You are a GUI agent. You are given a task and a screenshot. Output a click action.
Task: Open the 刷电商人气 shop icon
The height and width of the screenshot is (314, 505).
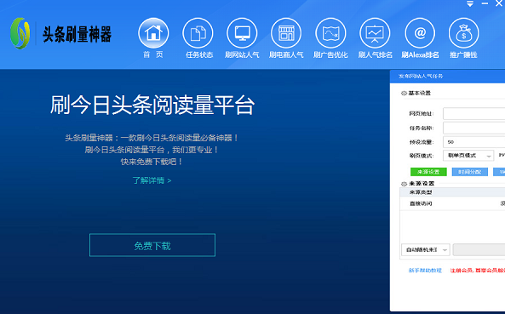[x=286, y=33]
